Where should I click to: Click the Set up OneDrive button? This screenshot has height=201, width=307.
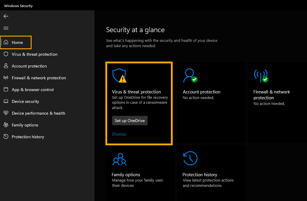click(130, 121)
